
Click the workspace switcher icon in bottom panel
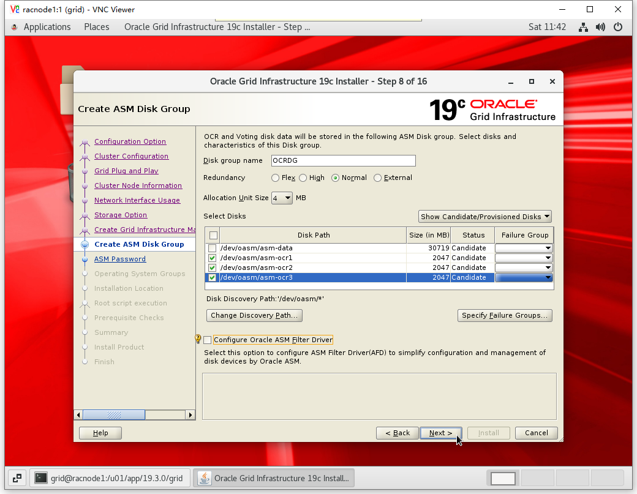17,478
